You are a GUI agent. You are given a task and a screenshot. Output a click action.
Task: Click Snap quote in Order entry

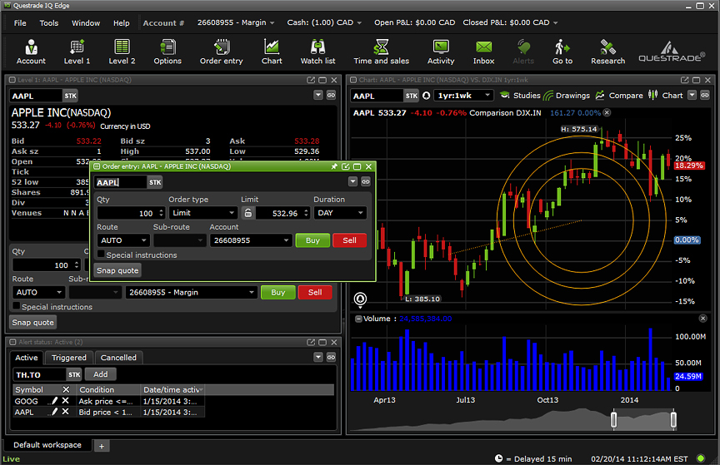point(117,270)
